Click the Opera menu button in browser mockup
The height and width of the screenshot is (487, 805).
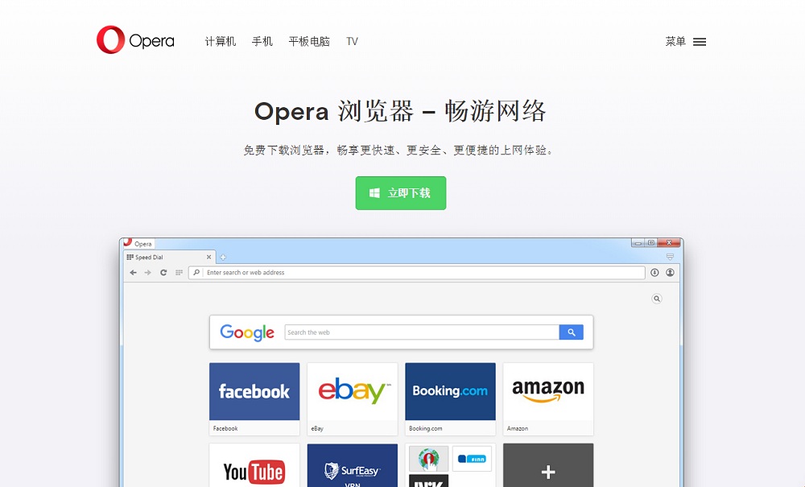(138, 243)
